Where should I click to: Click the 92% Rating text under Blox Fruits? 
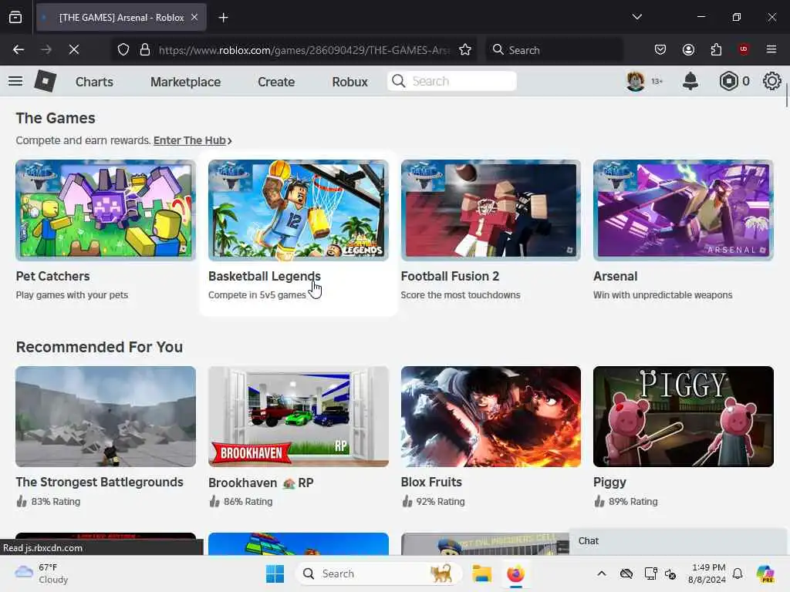click(440, 502)
